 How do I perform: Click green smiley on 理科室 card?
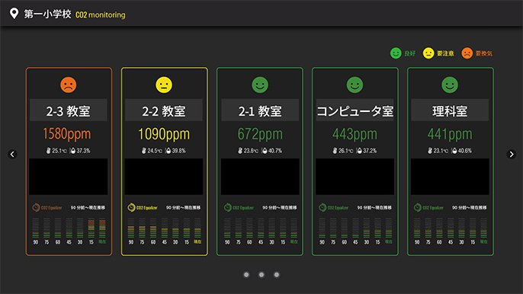450,85
